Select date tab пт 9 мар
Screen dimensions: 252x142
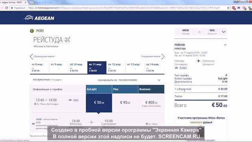[x=59, y=67]
